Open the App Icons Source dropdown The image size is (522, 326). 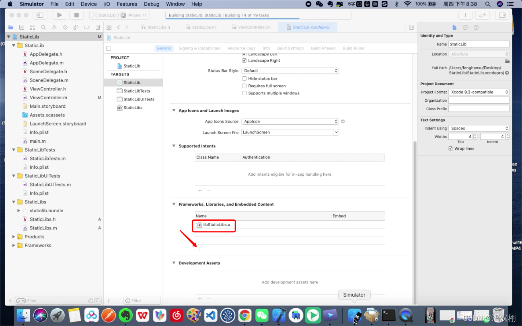pyautogui.click(x=290, y=121)
